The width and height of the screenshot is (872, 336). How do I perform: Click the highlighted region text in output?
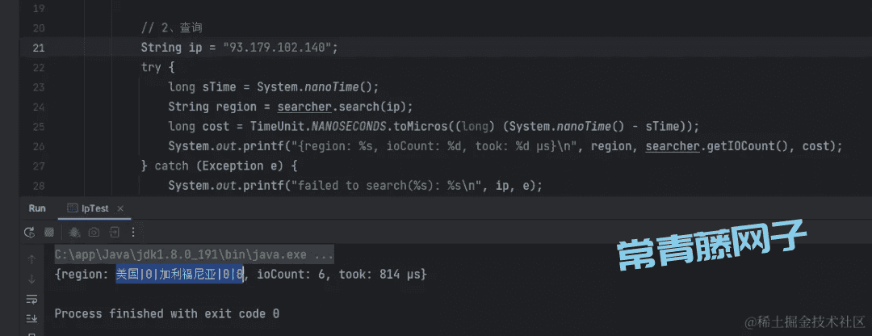[180, 274]
